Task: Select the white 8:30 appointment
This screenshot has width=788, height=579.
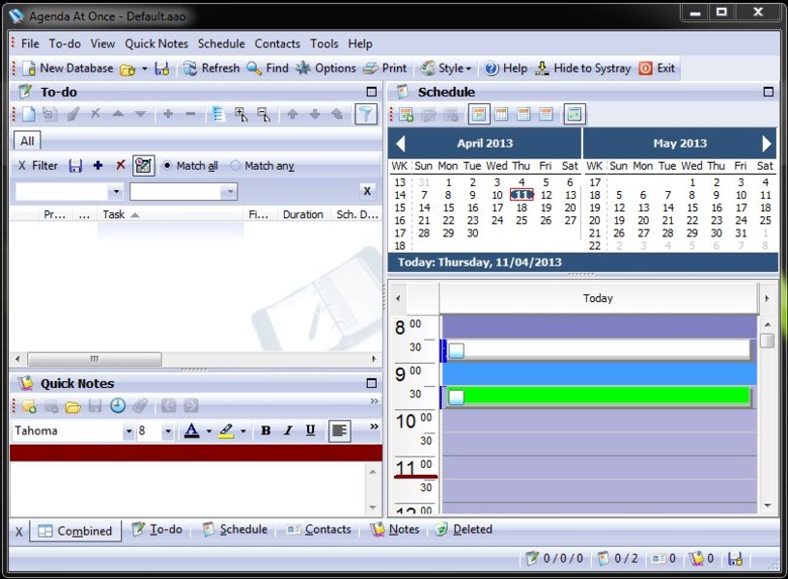Action: [598, 350]
